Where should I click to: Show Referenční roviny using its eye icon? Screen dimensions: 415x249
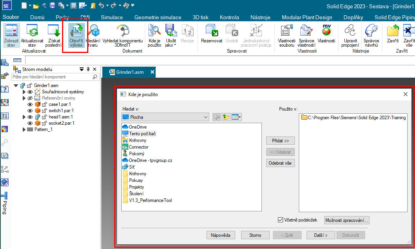(30, 98)
